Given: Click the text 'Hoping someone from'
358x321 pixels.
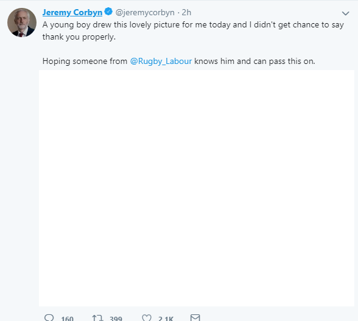Looking at the screenshot, I should [x=85, y=62].
